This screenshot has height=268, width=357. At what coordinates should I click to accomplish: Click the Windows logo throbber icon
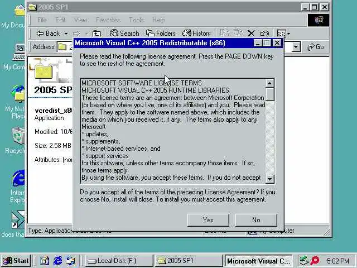click(319, 20)
